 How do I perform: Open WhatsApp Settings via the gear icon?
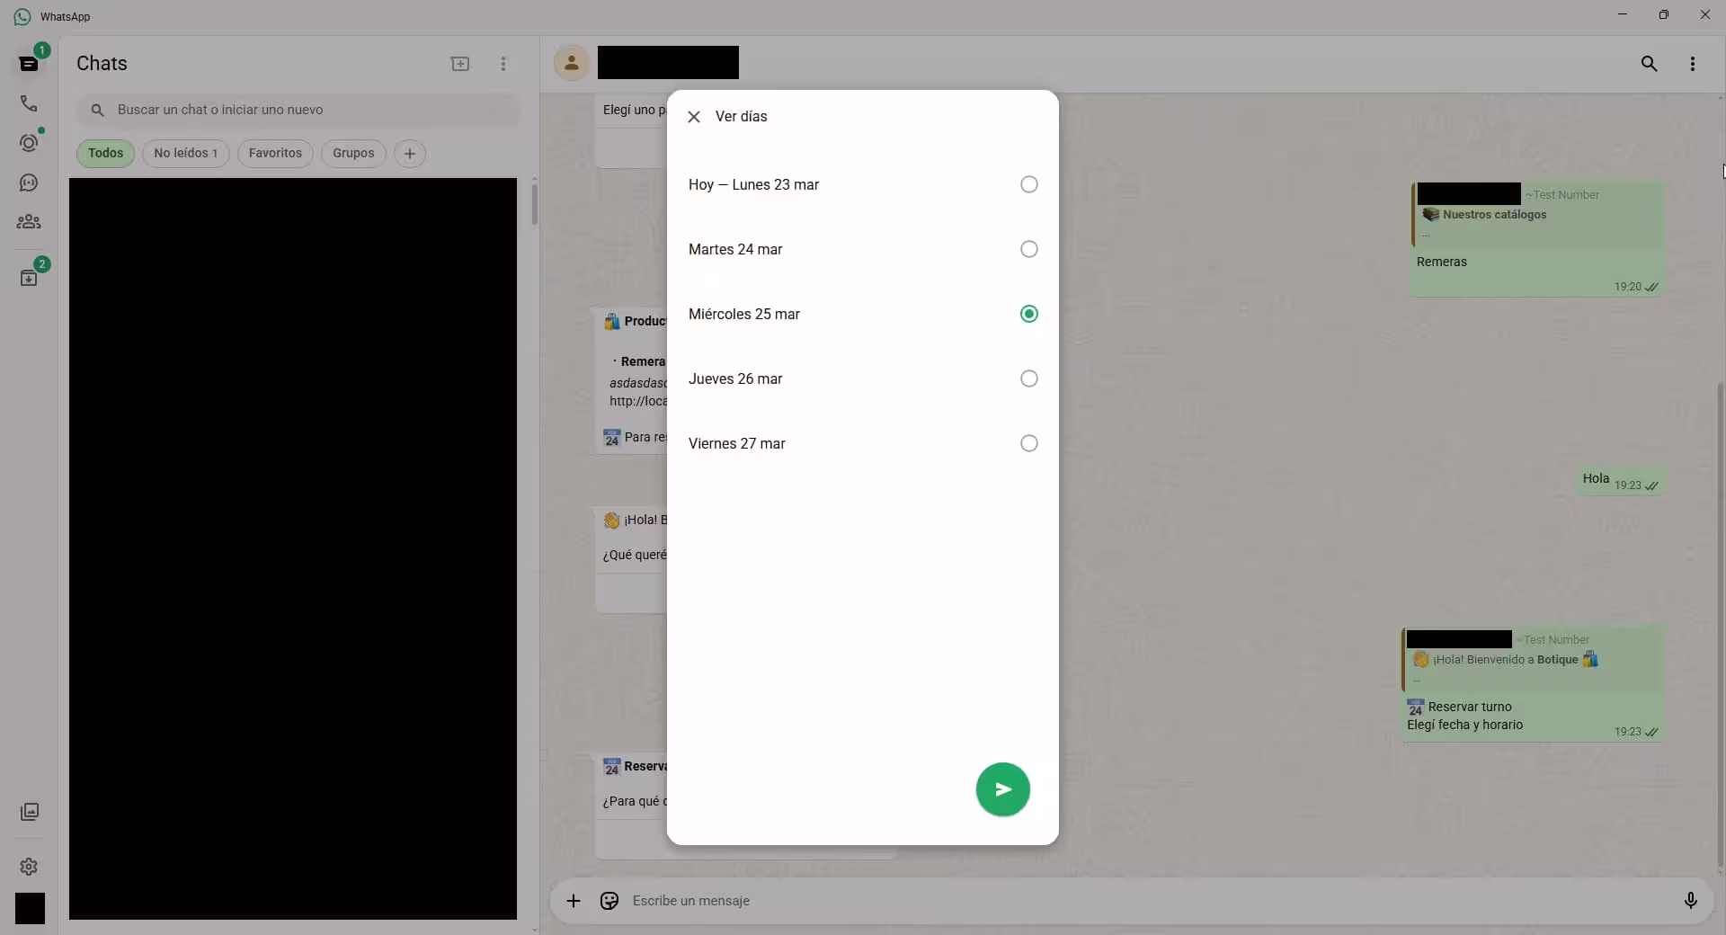tap(29, 867)
